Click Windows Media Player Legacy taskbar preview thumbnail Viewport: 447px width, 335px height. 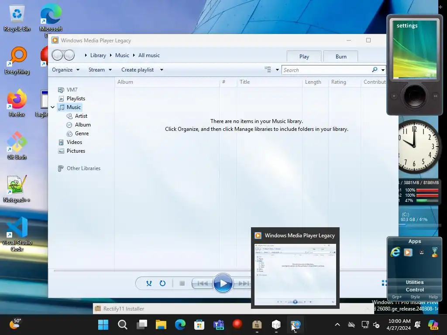[x=295, y=274]
